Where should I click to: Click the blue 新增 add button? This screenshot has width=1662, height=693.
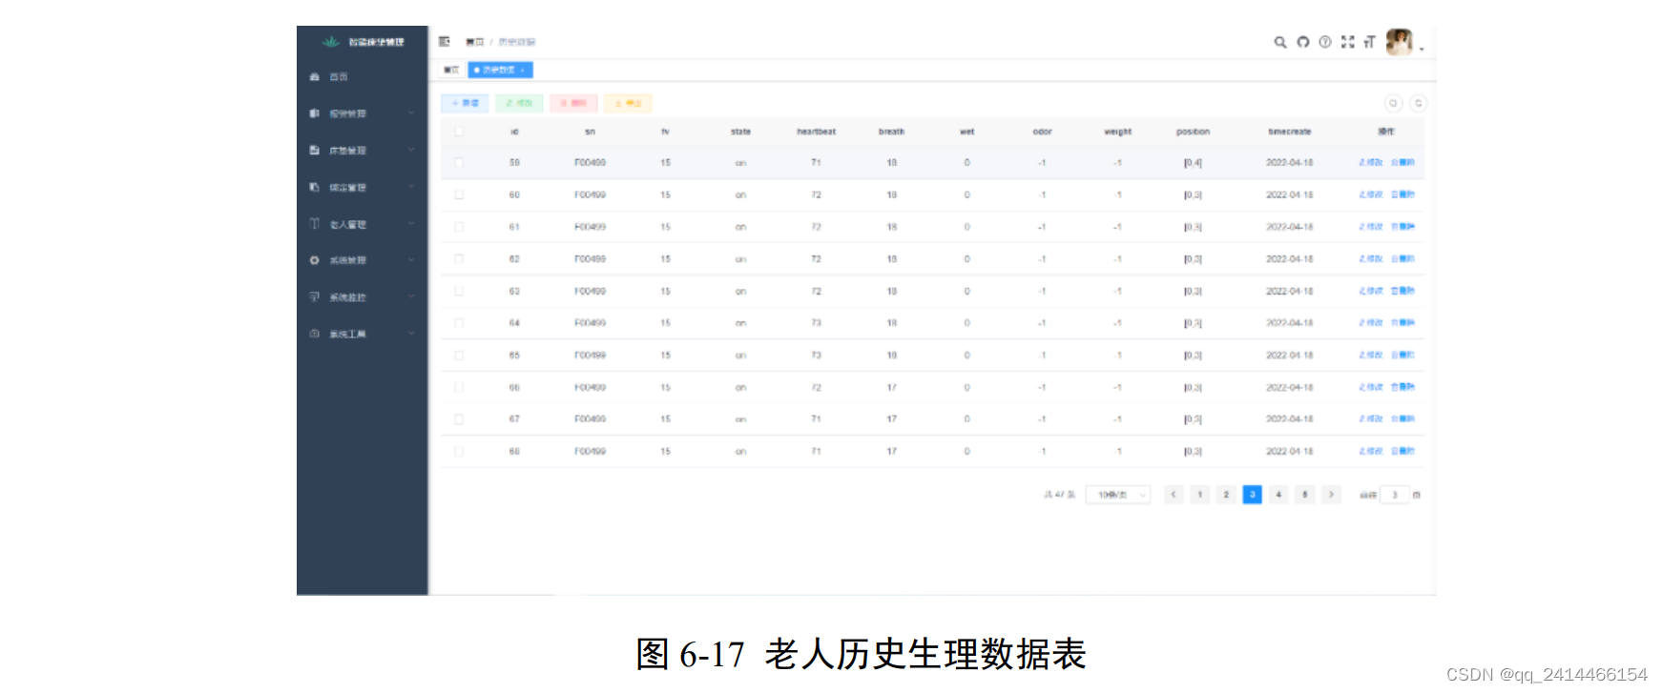[466, 103]
